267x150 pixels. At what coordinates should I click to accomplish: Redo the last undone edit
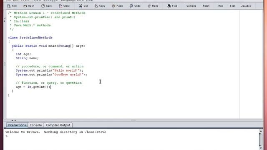[153, 6]
